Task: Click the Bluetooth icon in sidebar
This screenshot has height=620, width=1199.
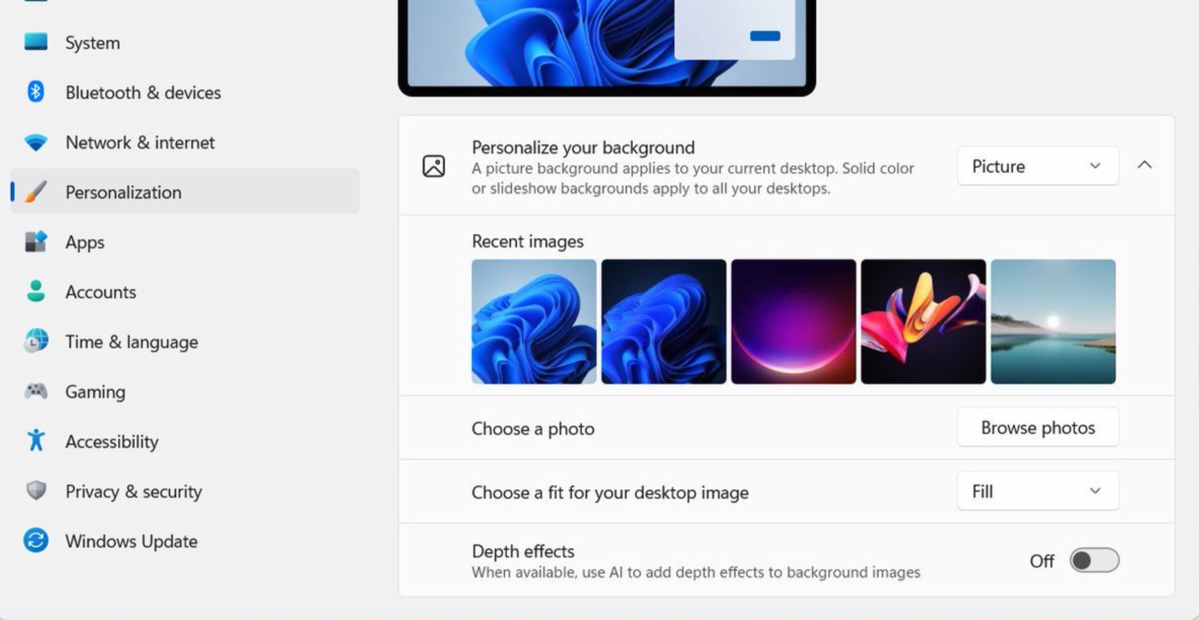Action: click(x=36, y=92)
